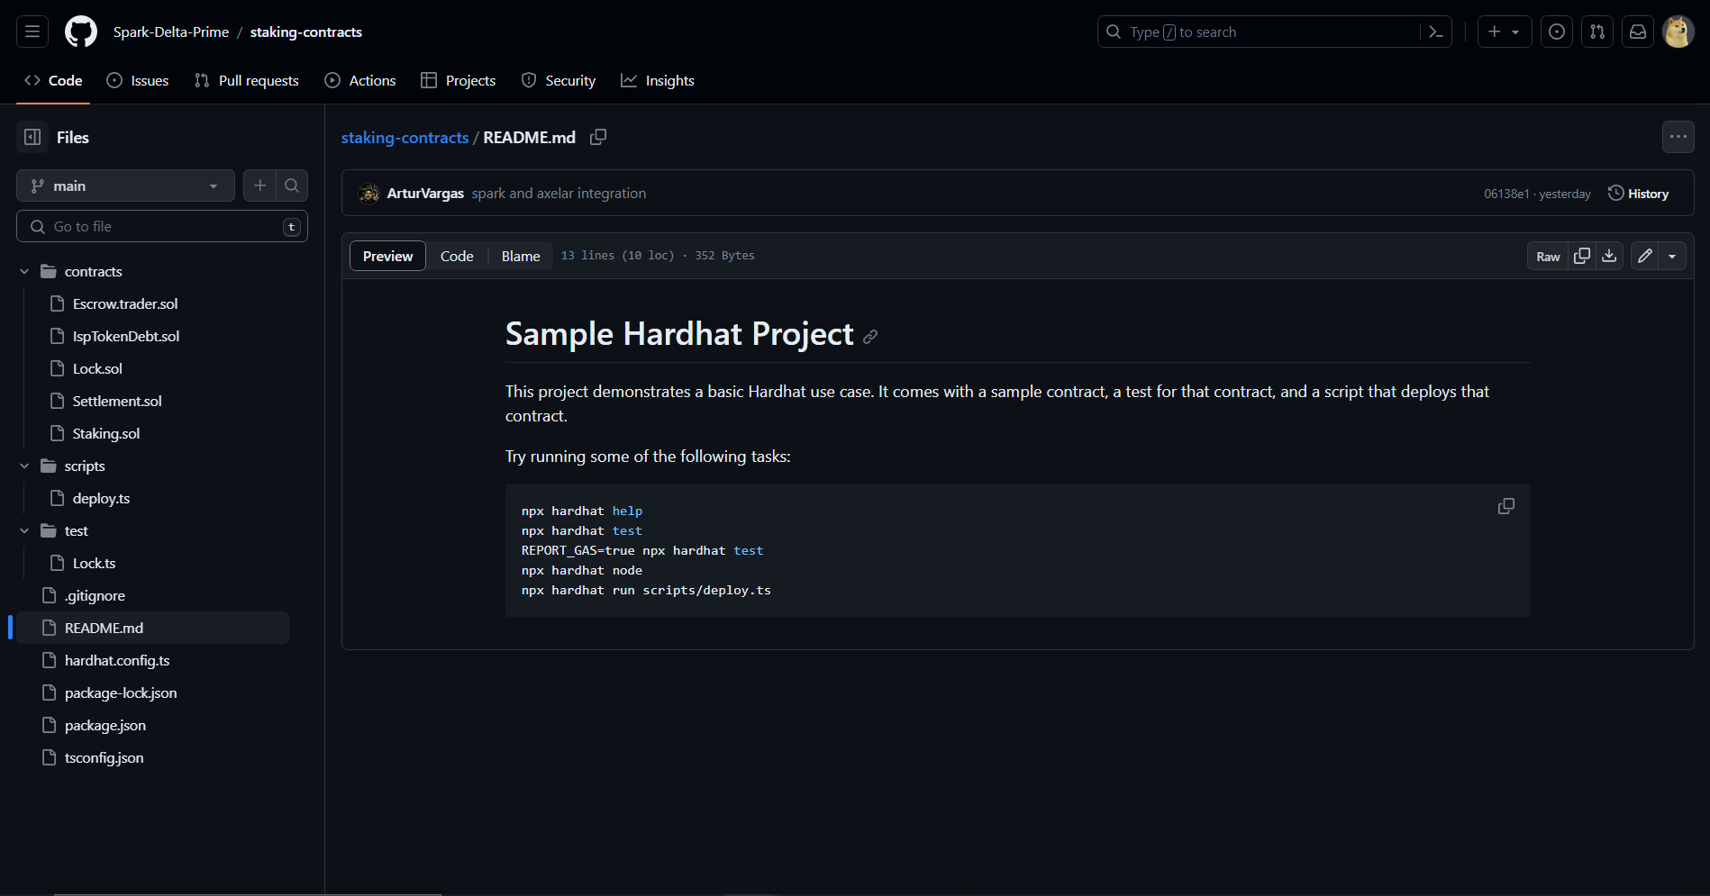Click the heading permalink anchor icon
This screenshot has width=1710, height=896.
(x=870, y=336)
